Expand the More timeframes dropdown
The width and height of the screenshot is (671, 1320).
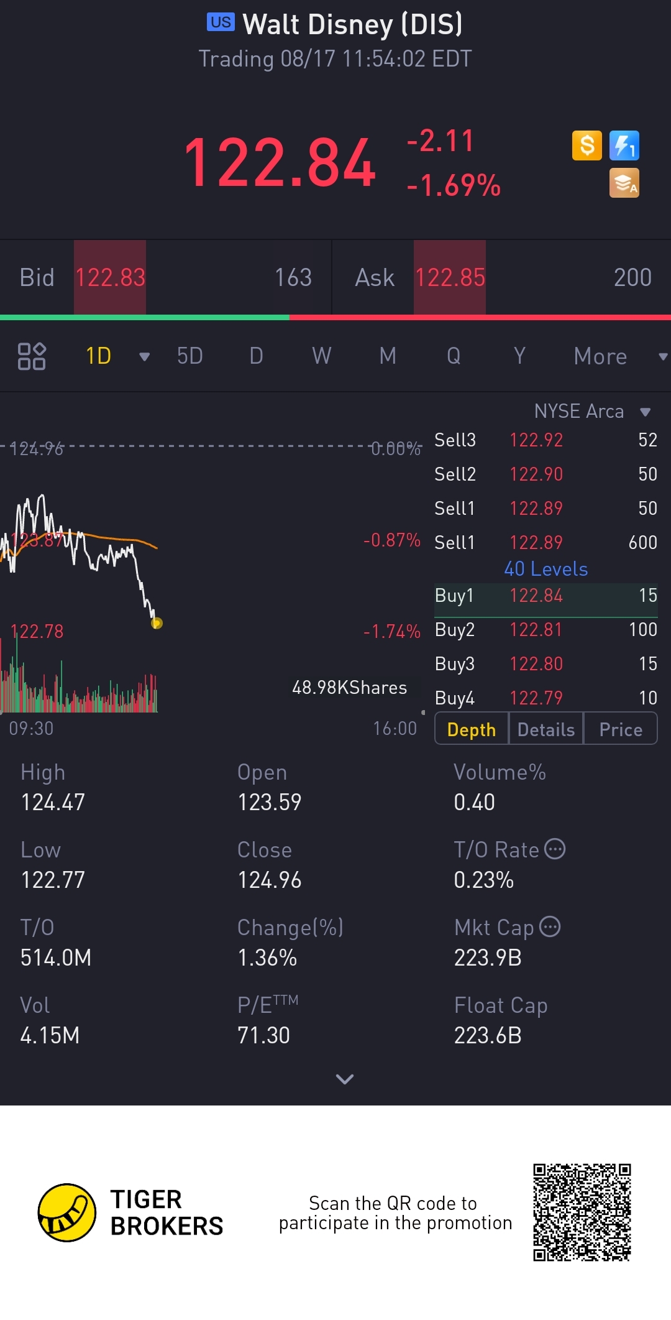(663, 356)
